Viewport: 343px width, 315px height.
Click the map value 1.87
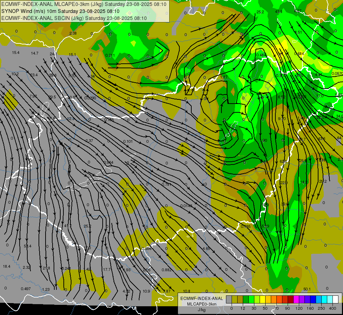tap(224, 77)
